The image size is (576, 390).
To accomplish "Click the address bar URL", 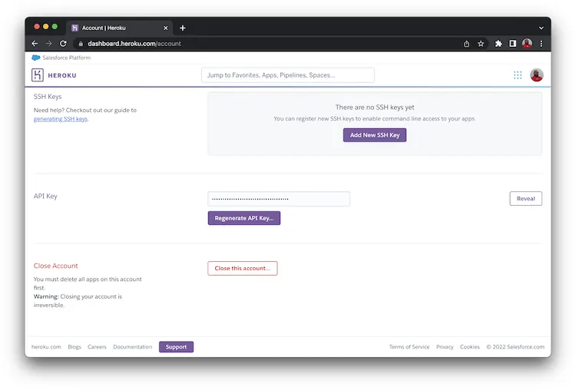I will [x=134, y=44].
